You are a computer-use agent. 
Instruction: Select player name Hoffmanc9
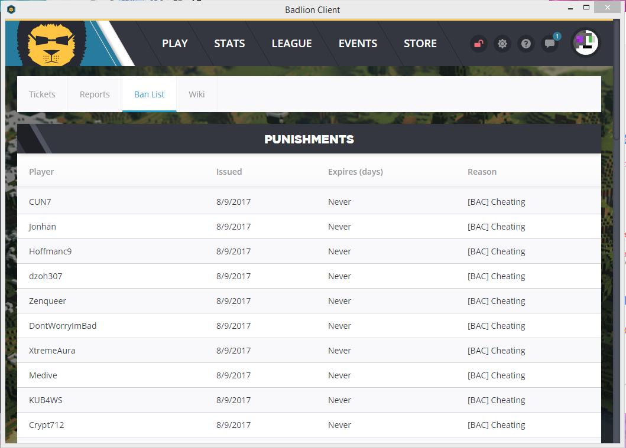coord(50,251)
